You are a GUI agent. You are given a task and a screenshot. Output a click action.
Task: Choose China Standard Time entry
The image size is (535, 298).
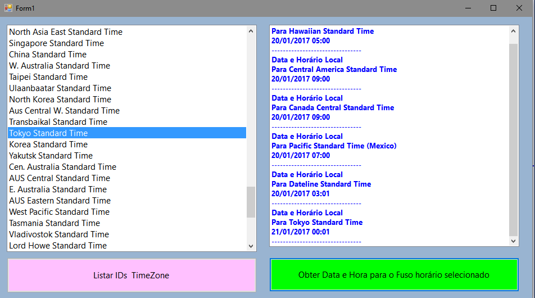click(127, 55)
